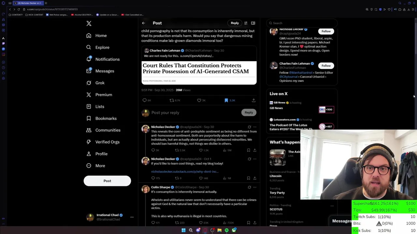Like Colin Sharpe's reply
The image size is (417, 234).
[x=201, y=223]
